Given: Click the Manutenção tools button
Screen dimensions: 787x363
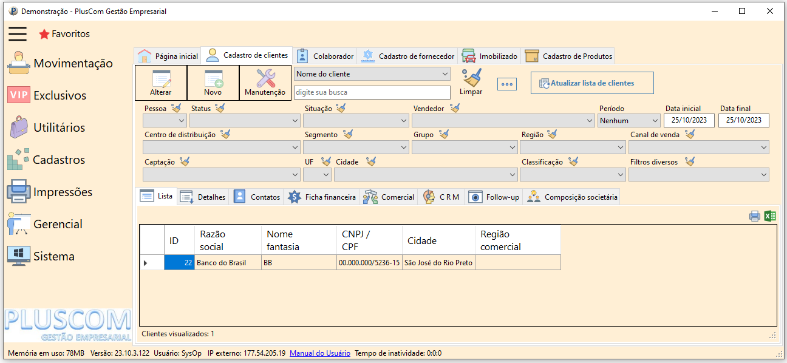Looking at the screenshot, I should click(265, 83).
